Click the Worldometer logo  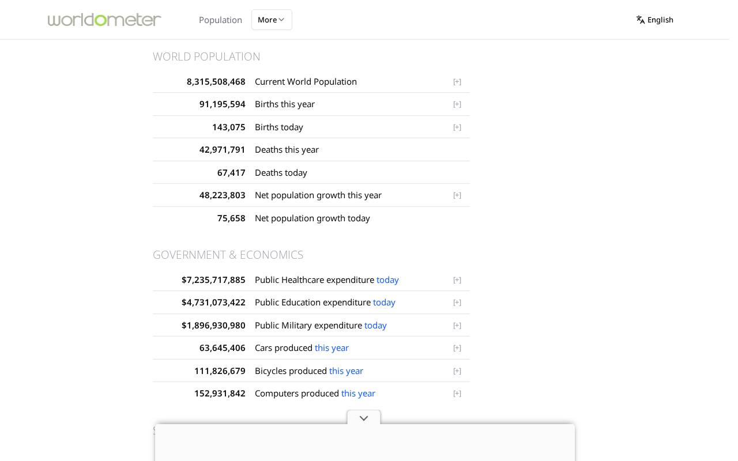pos(104,20)
